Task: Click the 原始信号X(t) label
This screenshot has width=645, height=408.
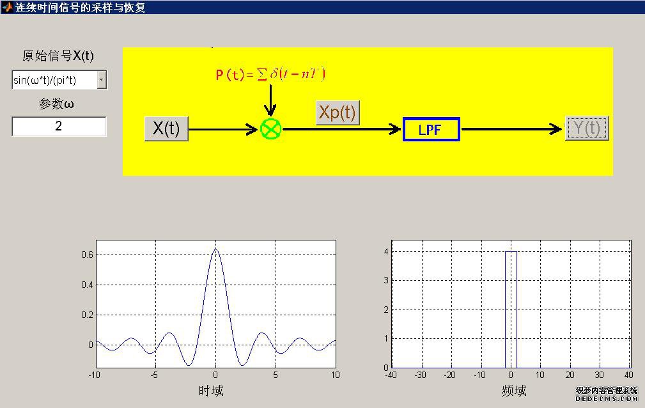Action: coord(58,56)
